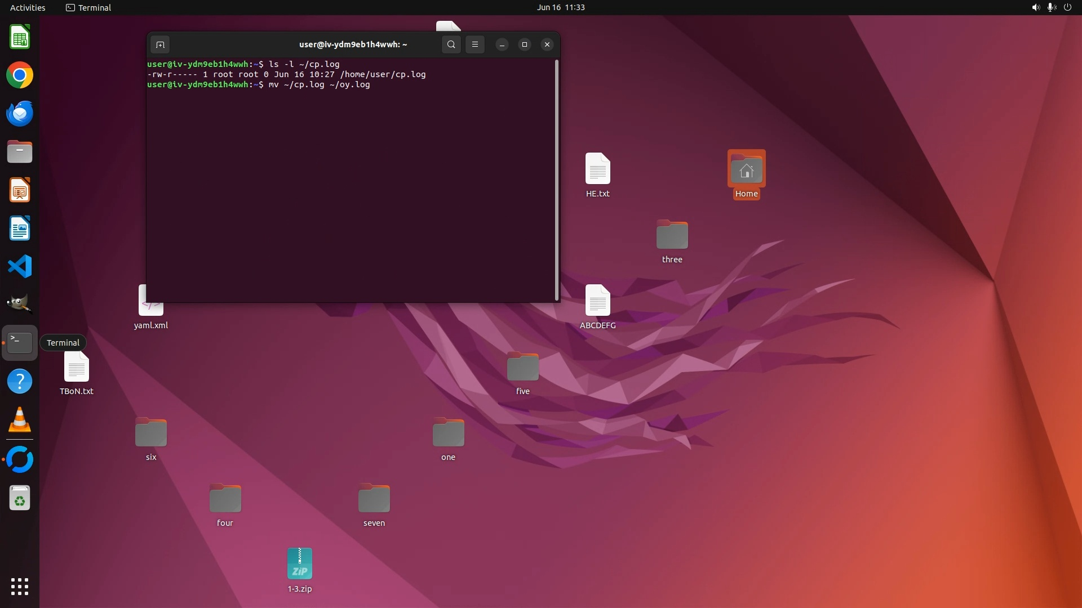Click the volume speaker icon in top bar
Viewport: 1082px width, 608px height.
coord(1036,7)
